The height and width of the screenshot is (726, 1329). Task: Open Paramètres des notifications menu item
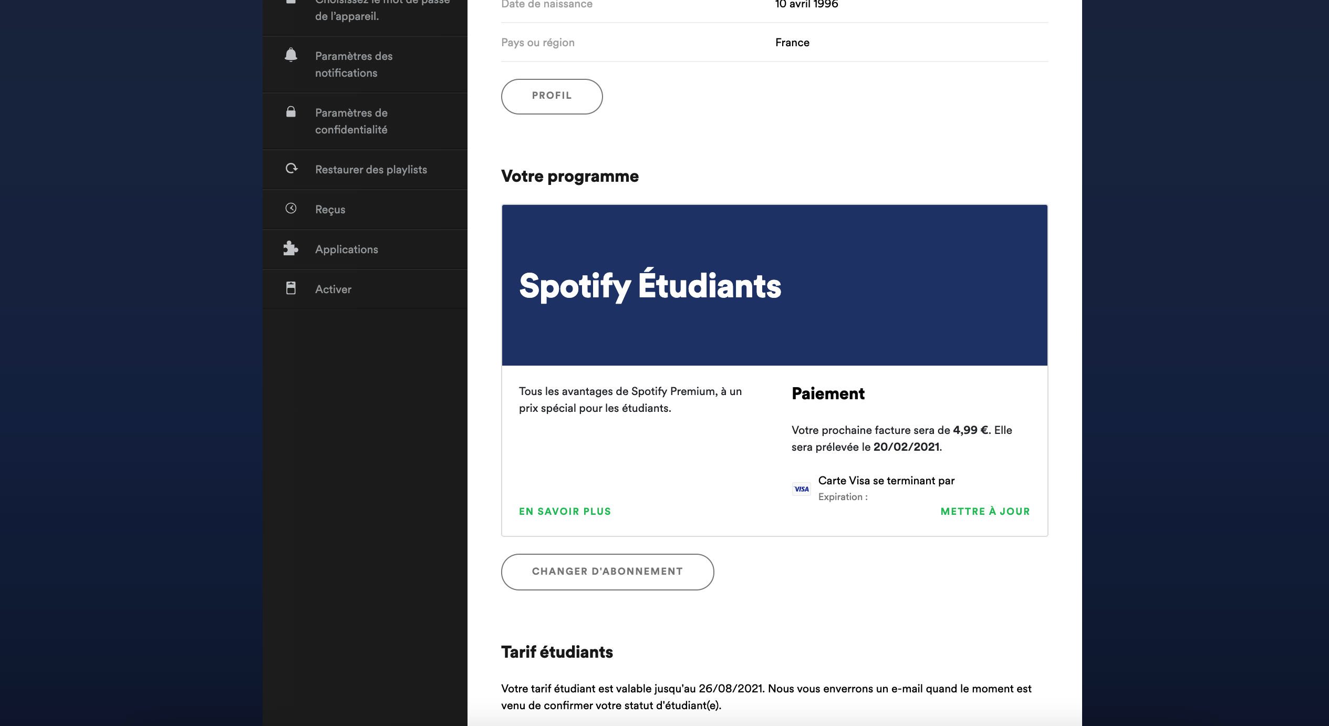click(365, 65)
